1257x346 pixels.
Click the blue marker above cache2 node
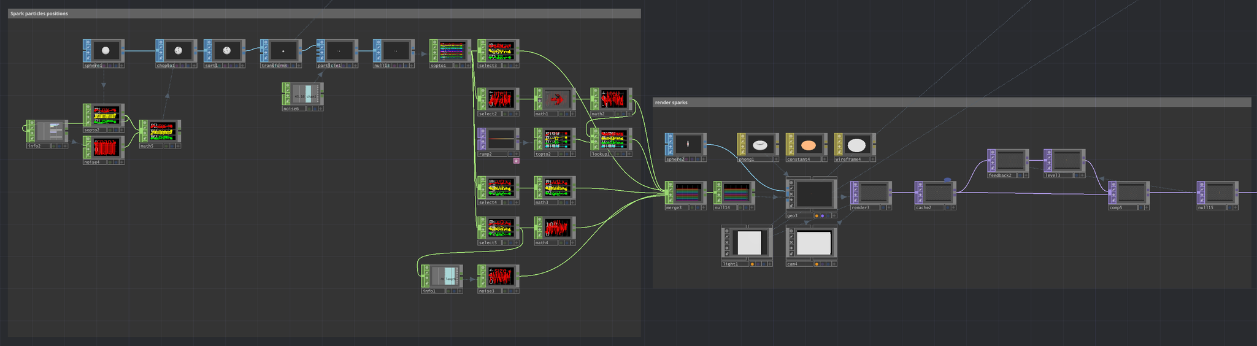tap(947, 180)
